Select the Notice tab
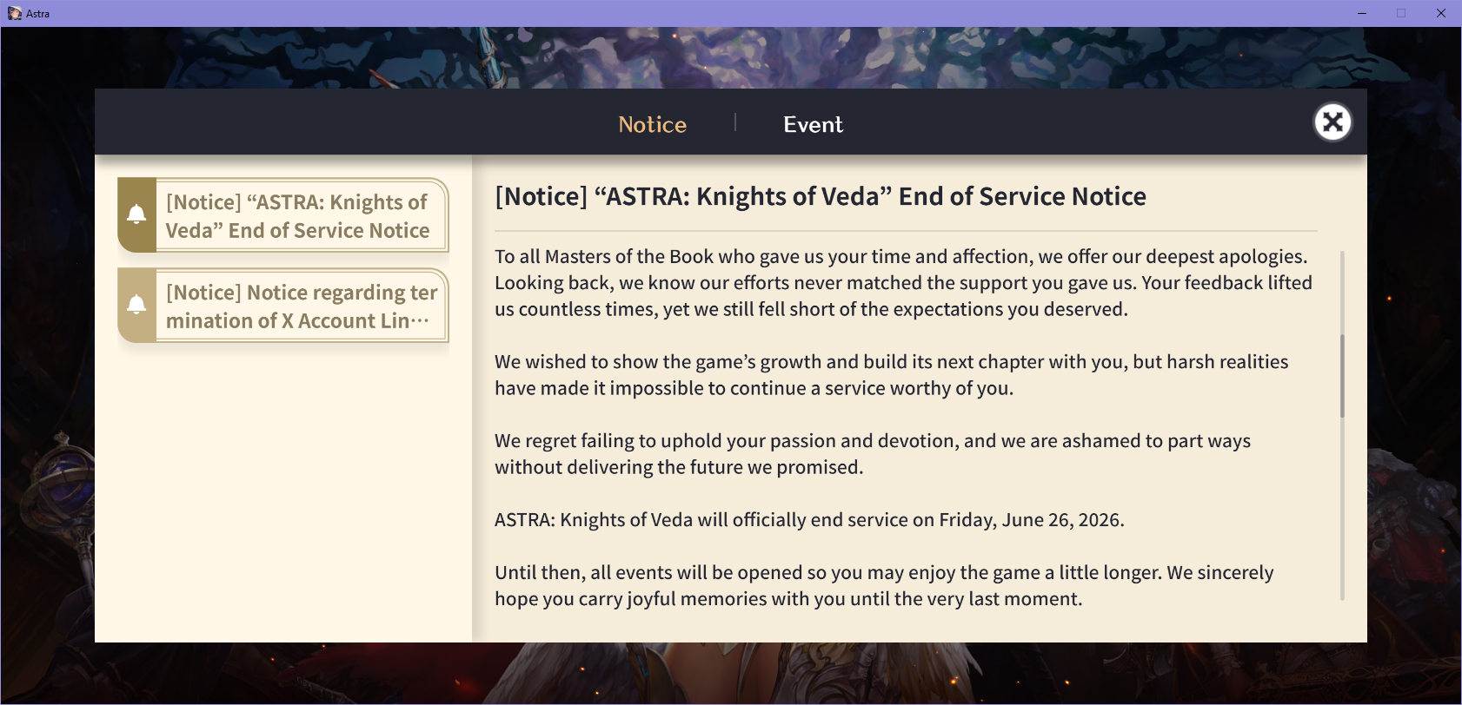This screenshot has width=1462, height=705. pos(652,124)
